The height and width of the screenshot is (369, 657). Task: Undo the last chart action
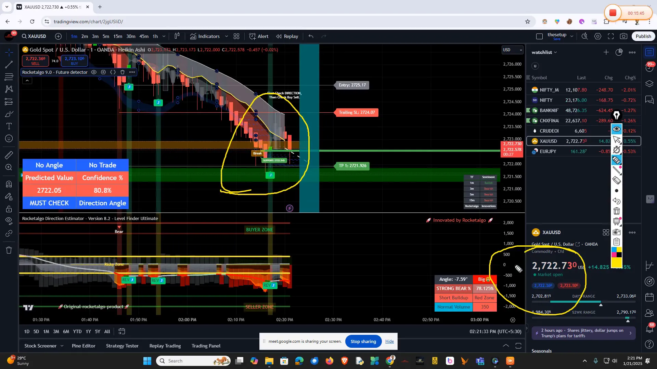point(311,36)
